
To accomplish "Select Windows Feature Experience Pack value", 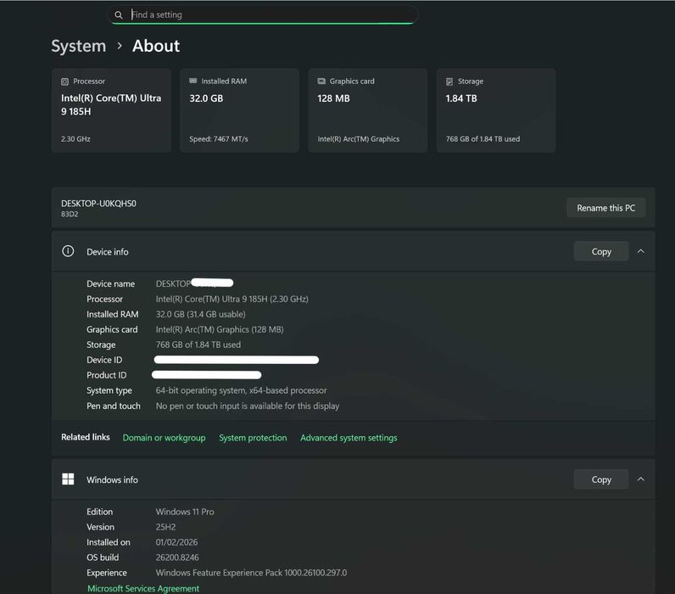I will click(x=251, y=573).
